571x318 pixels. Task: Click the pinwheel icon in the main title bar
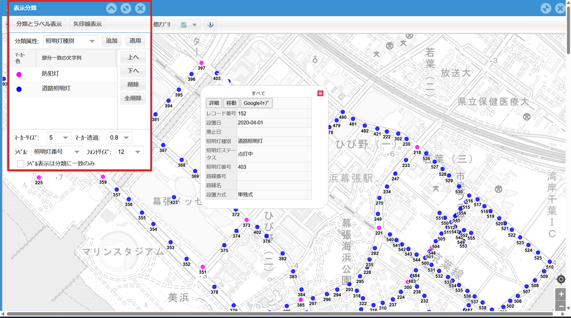[x=545, y=8]
